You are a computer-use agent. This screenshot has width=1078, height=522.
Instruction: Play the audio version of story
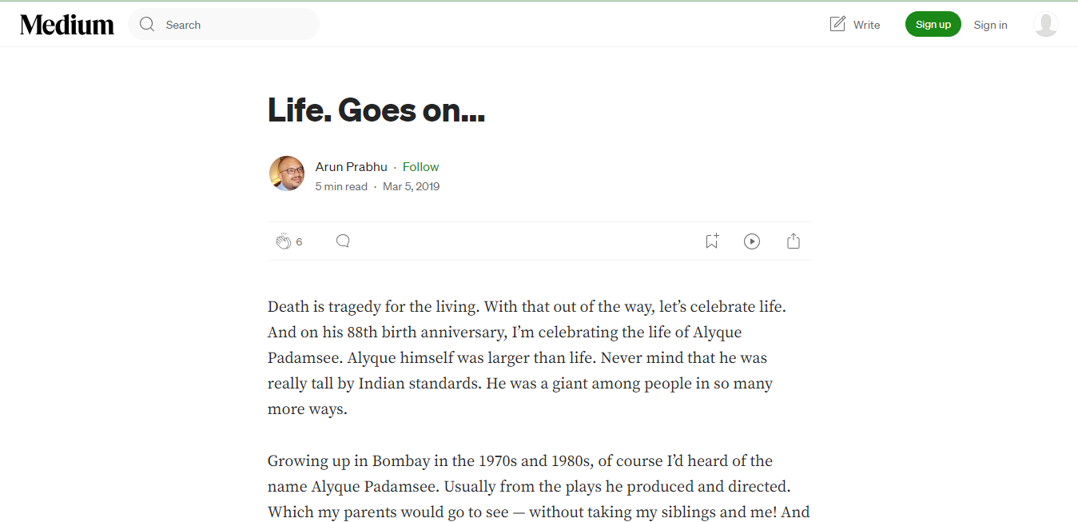pos(752,241)
